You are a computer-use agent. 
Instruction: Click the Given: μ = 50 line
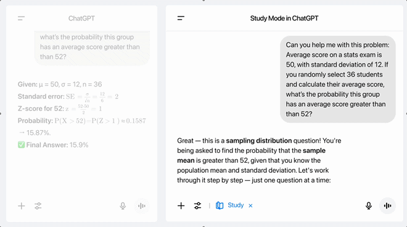click(60, 84)
